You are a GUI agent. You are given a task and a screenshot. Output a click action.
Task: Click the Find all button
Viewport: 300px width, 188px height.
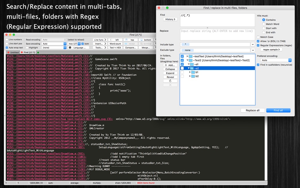tap(278, 110)
